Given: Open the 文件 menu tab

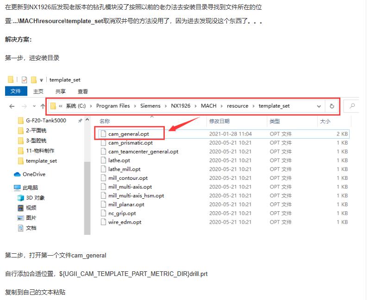Looking at the screenshot, I should [x=16, y=92].
